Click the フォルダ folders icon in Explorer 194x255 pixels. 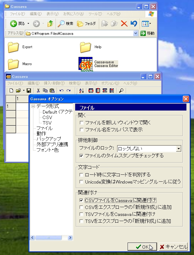(86, 24)
